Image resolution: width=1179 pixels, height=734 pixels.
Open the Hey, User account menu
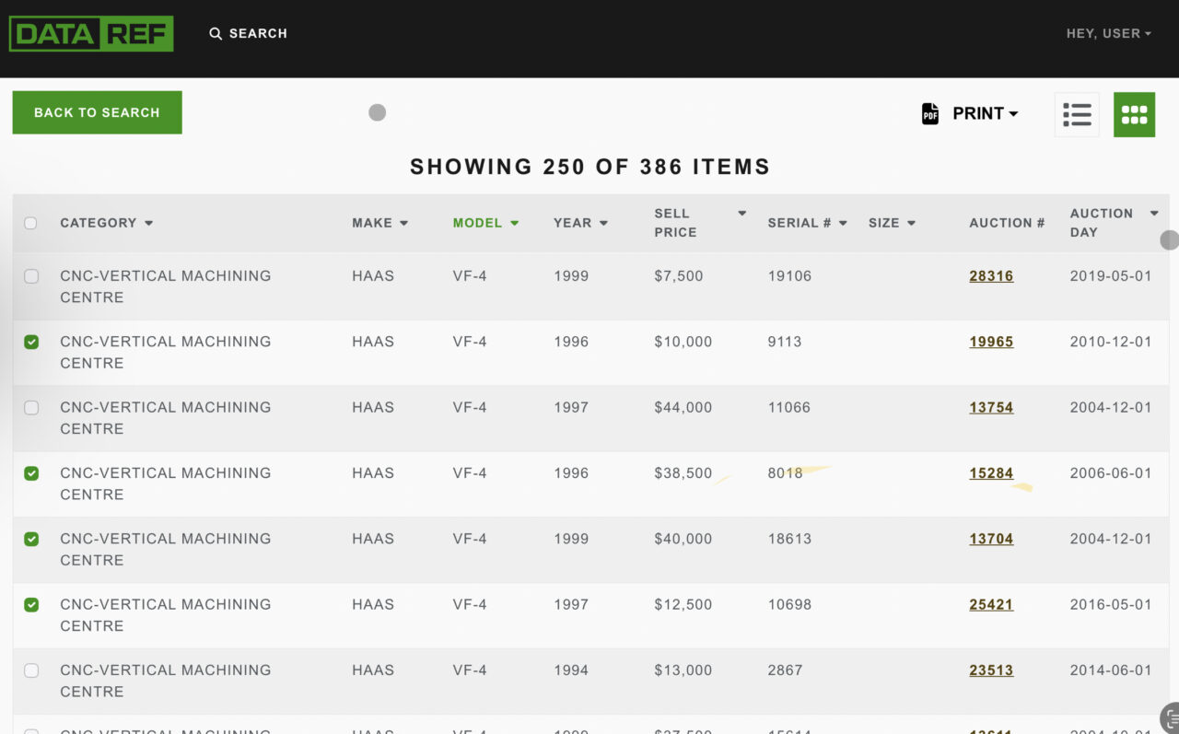point(1108,33)
